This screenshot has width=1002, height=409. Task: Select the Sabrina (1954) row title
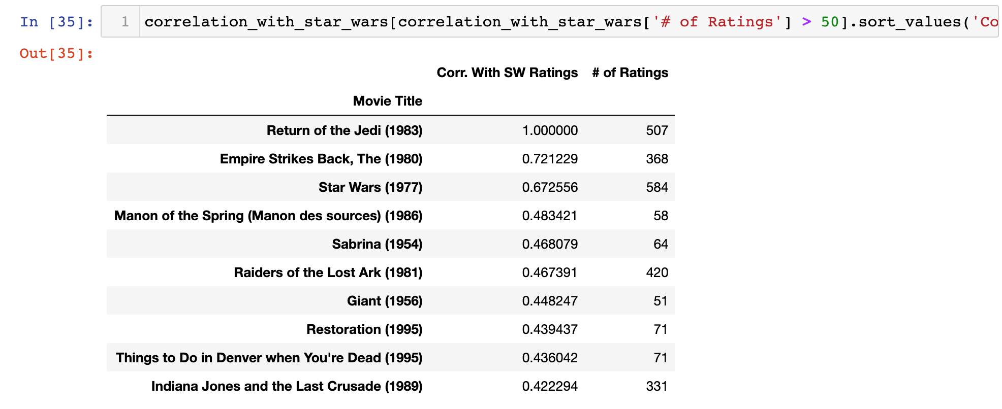click(x=377, y=244)
